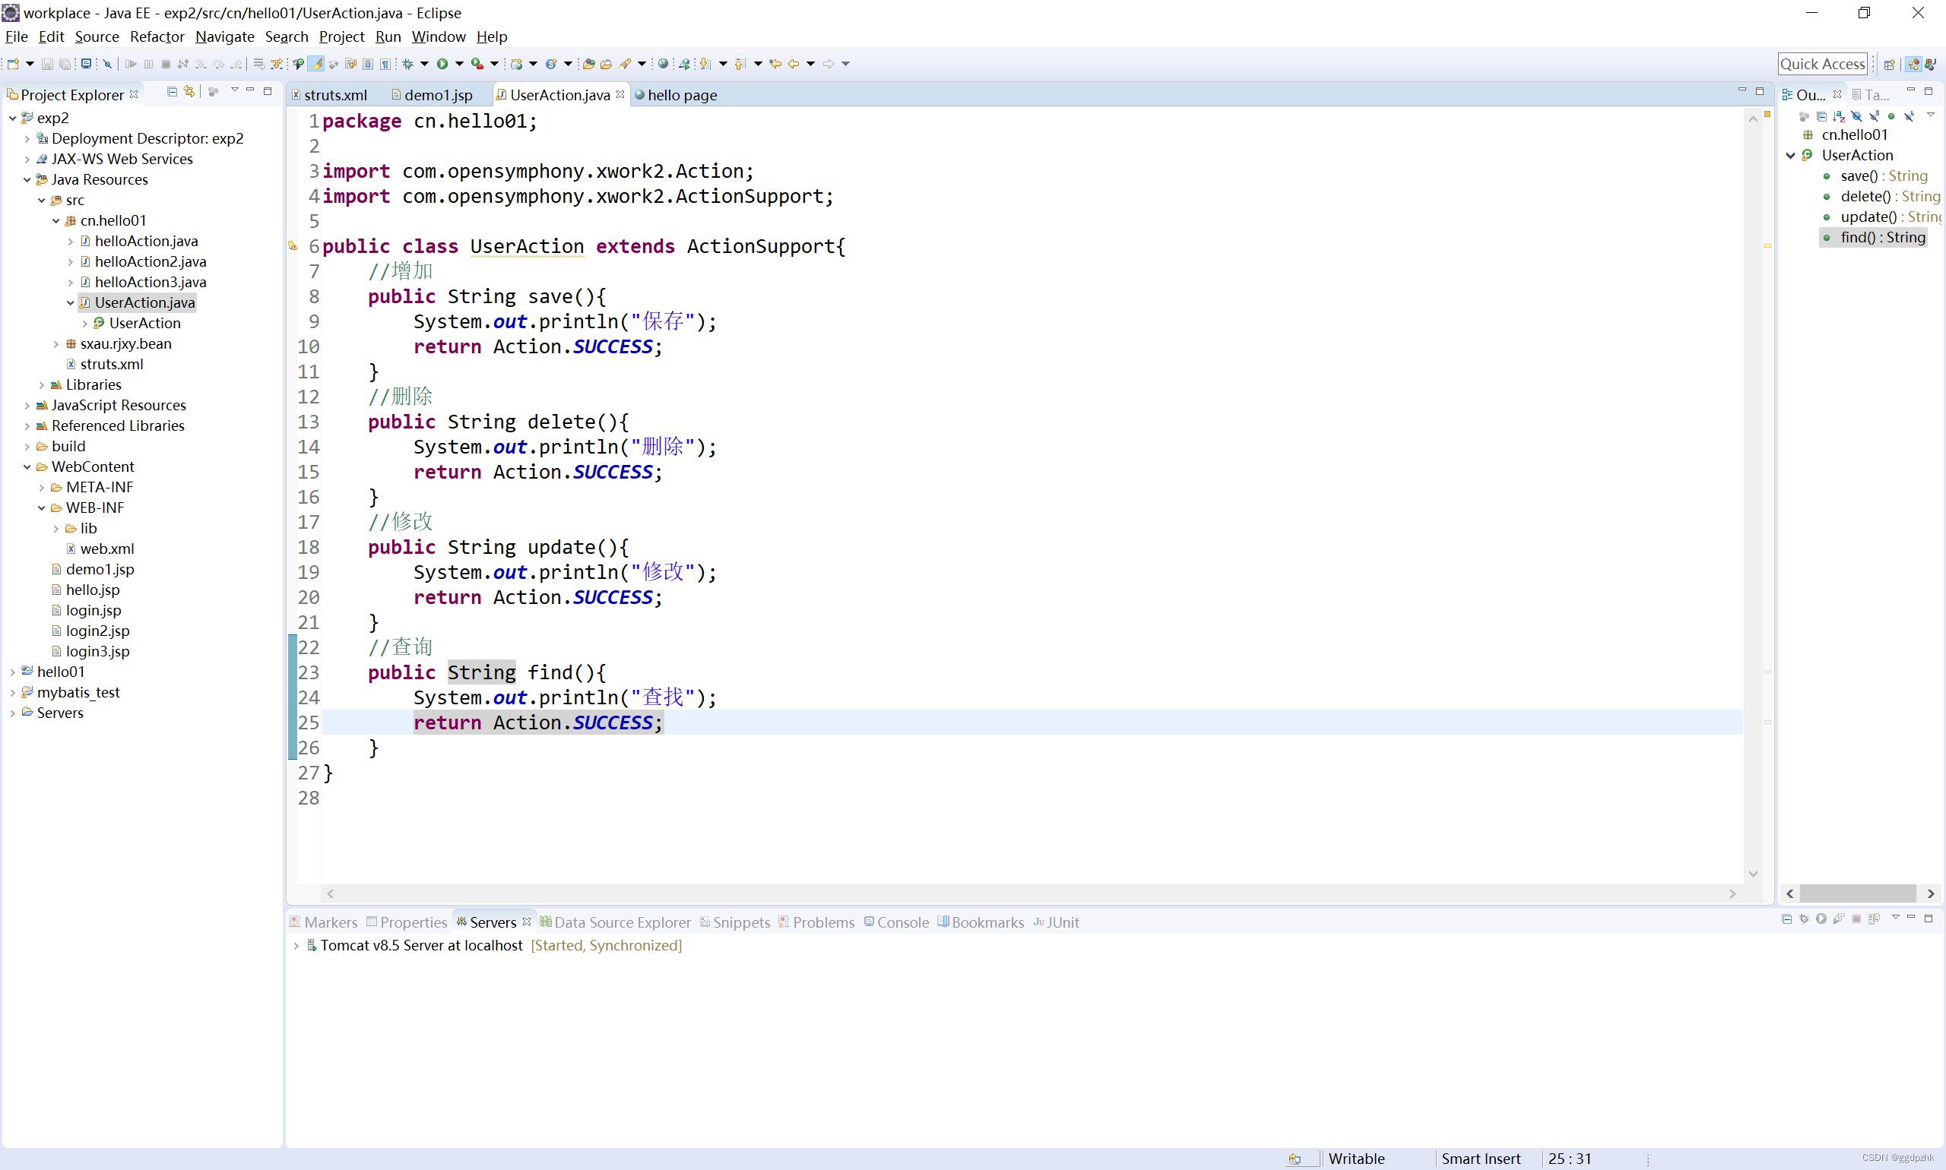
Task: Toggle Hide Fields filter in Outline
Action: (x=1857, y=117)
